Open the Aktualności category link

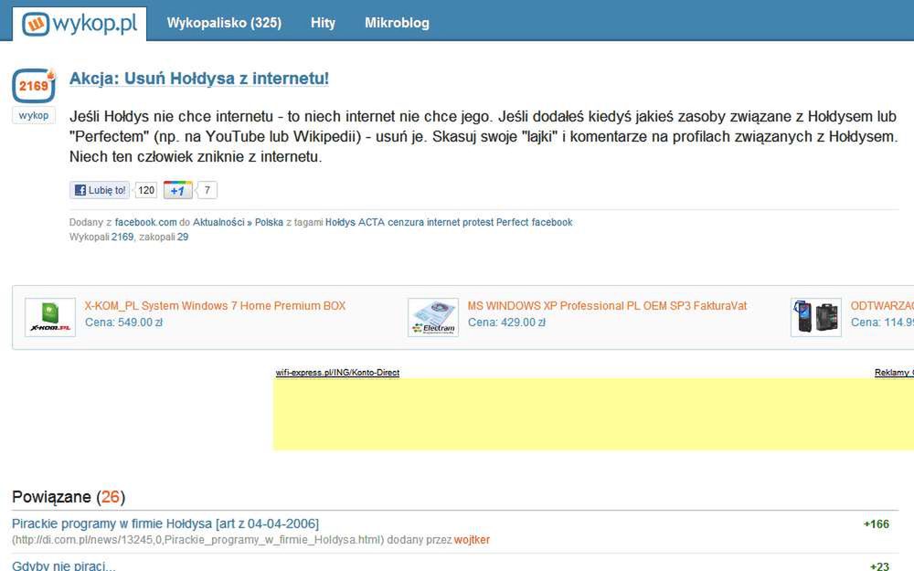[218, 222]
